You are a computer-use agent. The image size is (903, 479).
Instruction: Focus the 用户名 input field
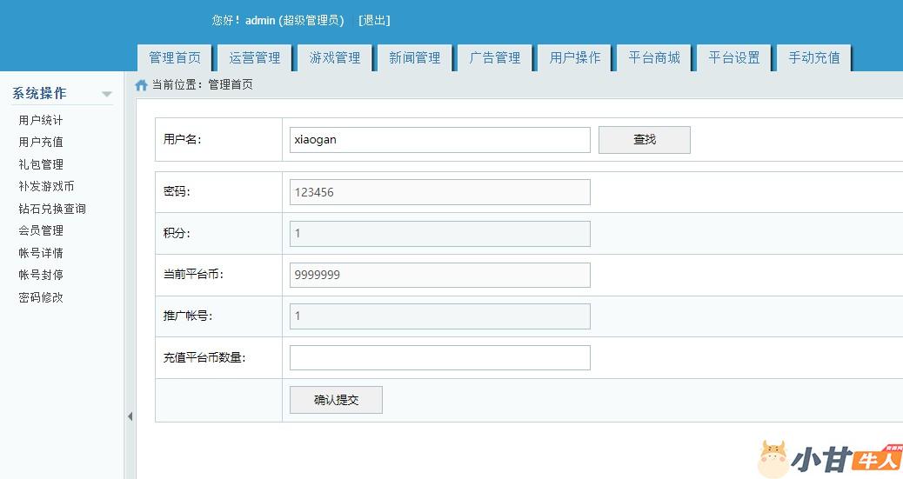[x=439, y=140]
